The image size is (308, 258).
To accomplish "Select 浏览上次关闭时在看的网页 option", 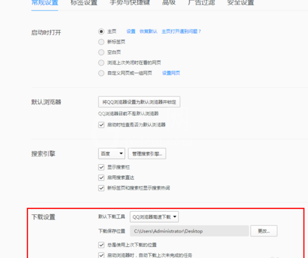I will 101,63.
